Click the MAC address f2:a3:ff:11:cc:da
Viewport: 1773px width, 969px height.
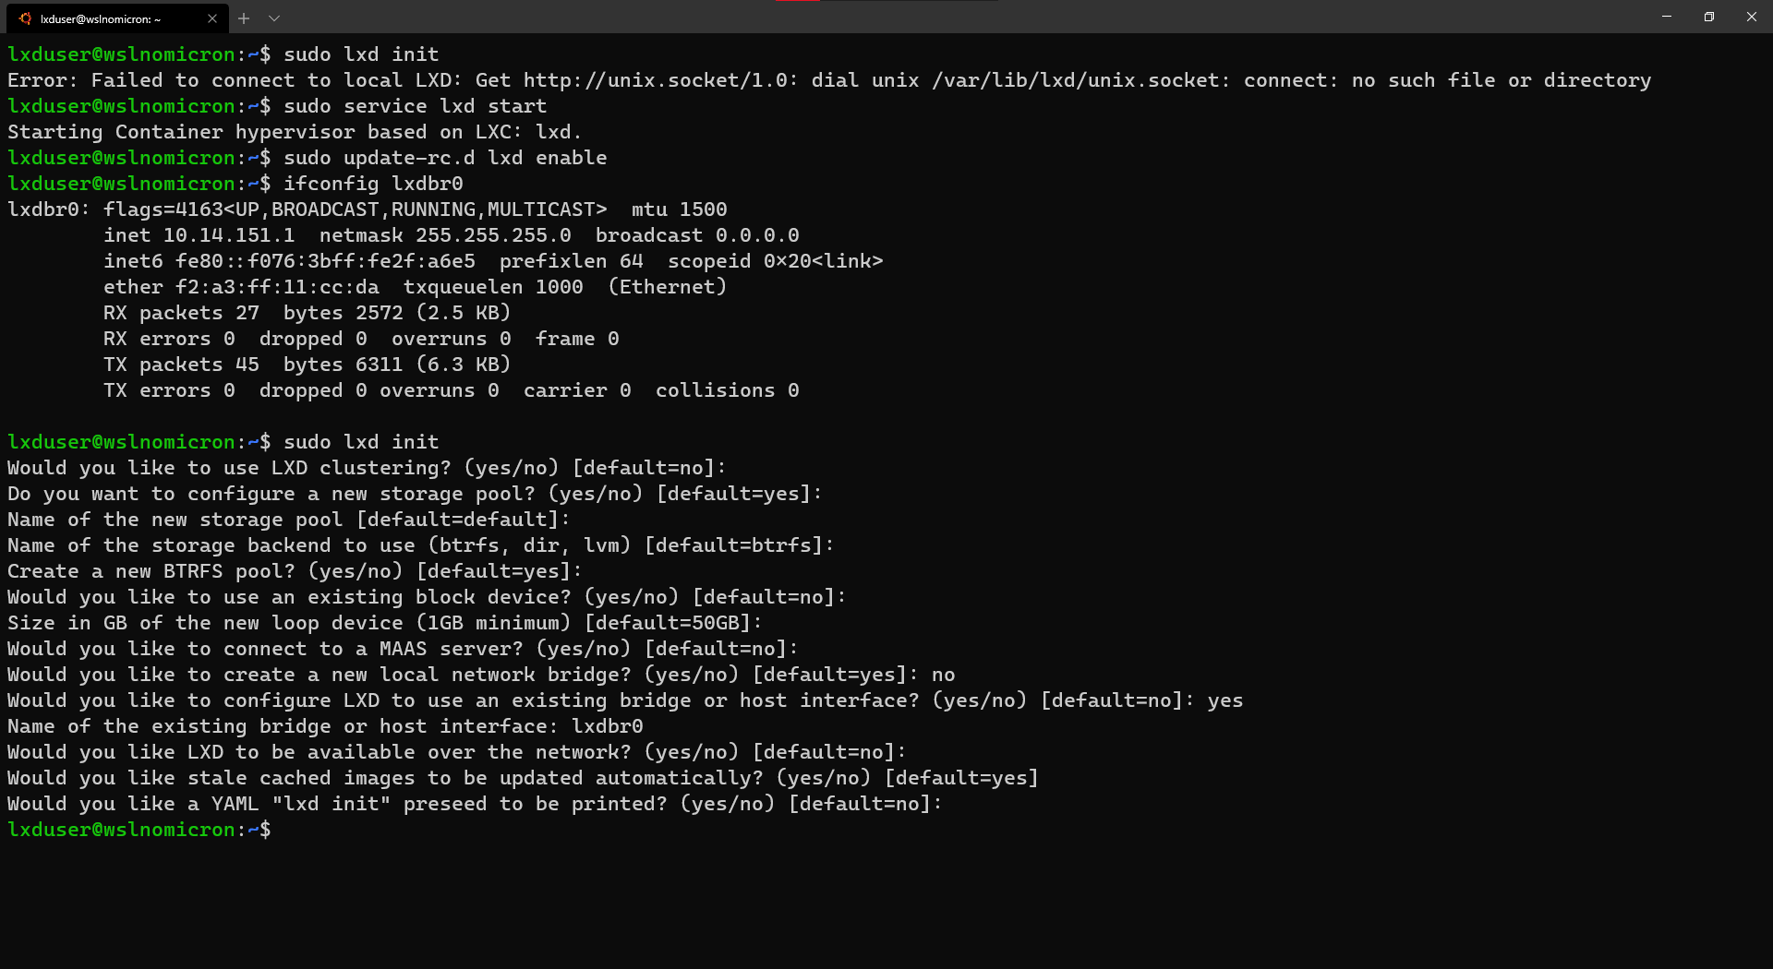pyautogui.click(x=277, y=287)
